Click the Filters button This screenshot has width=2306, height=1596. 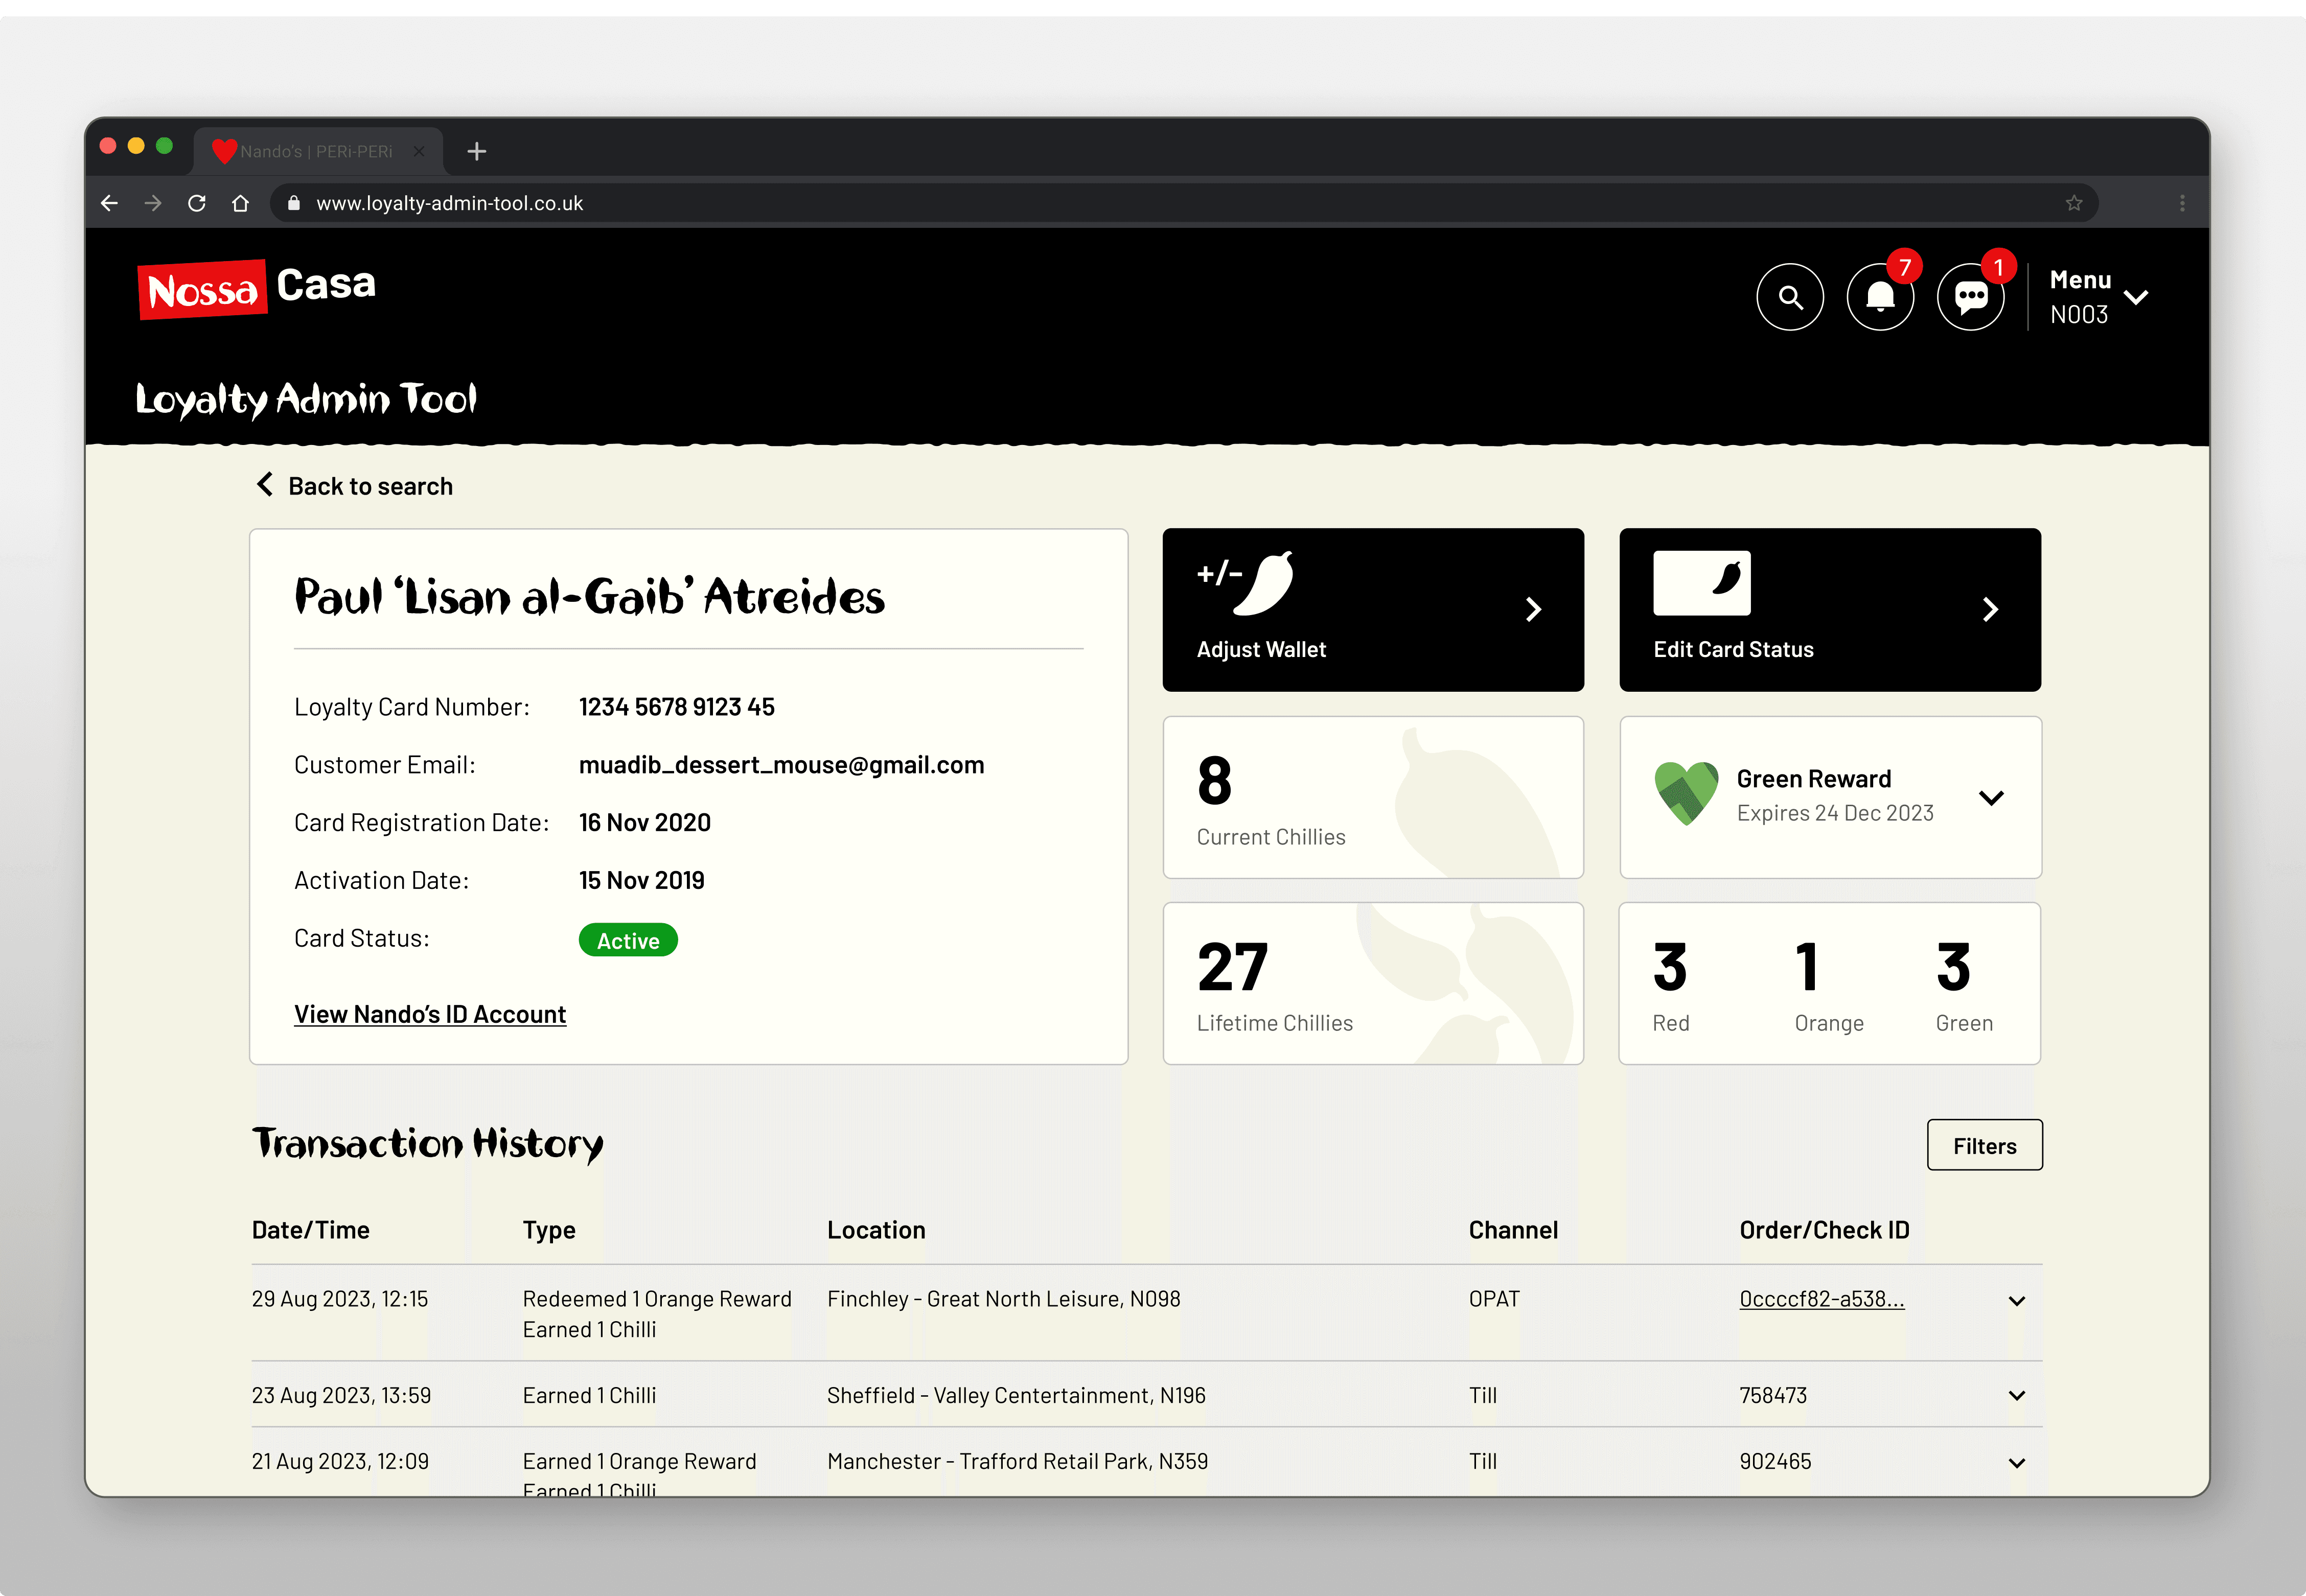point(1984,1145)
